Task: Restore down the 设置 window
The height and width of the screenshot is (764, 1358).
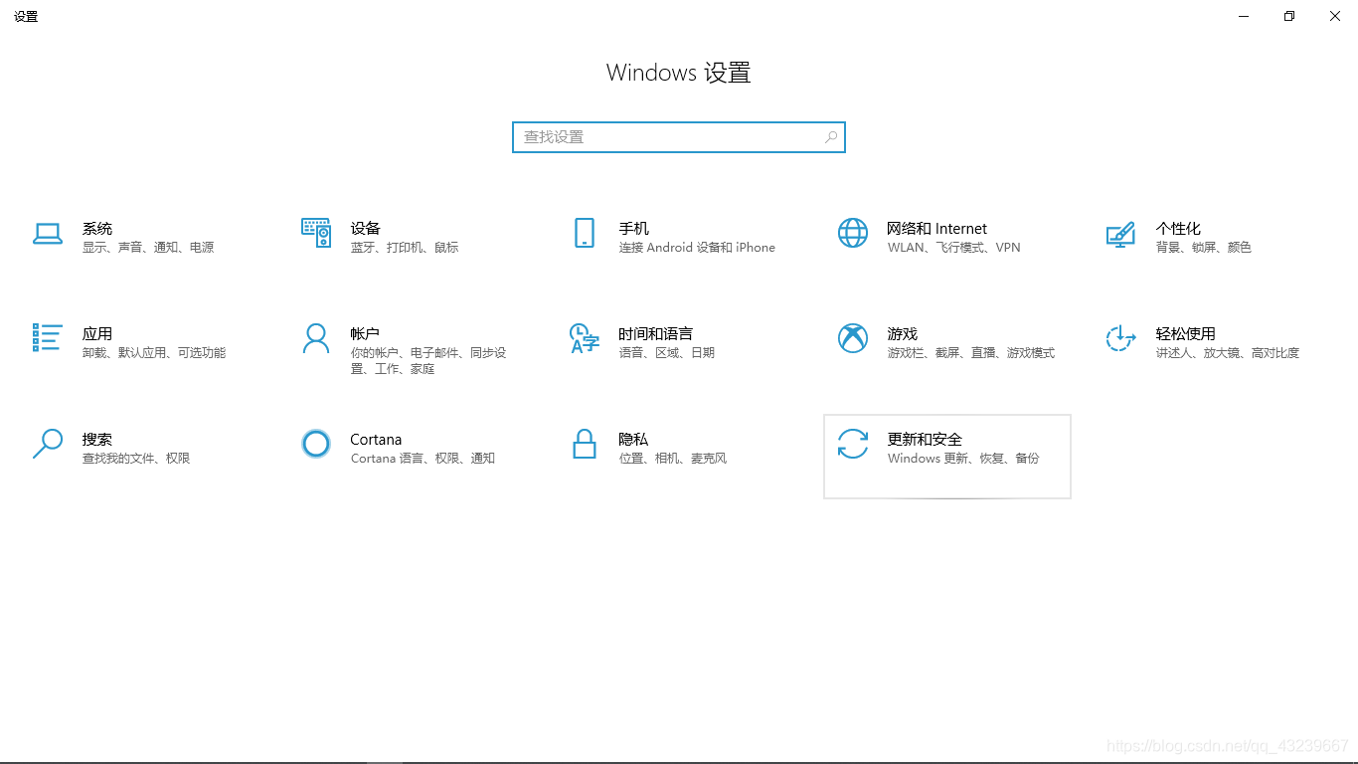Action: (1289, 16)
